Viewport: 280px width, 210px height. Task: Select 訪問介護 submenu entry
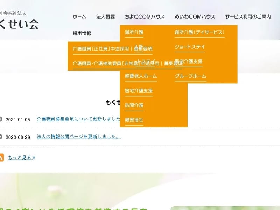pyautogui.click(x=134, y=105)
